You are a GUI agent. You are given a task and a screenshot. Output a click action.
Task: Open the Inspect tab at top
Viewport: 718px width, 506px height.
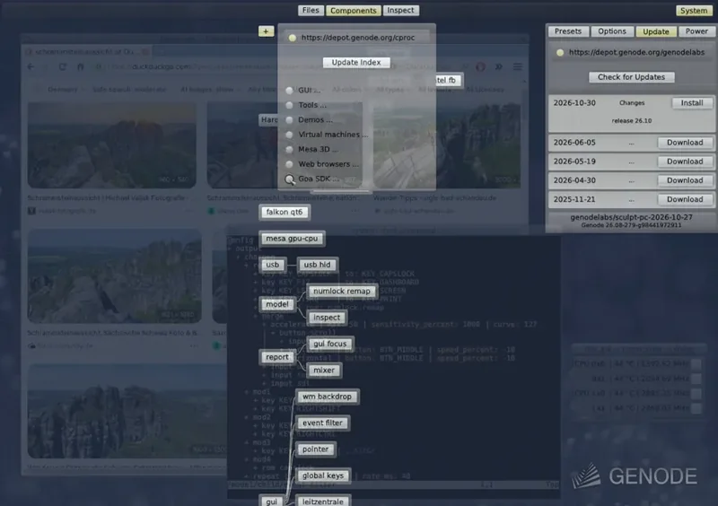400,10
